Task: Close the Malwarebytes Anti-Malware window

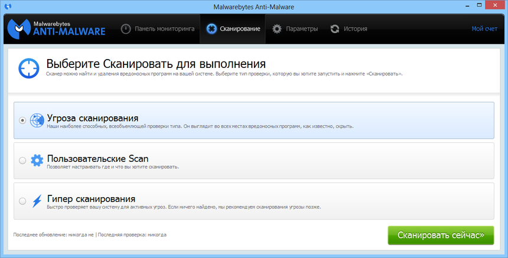Action: tap(496, 5)
